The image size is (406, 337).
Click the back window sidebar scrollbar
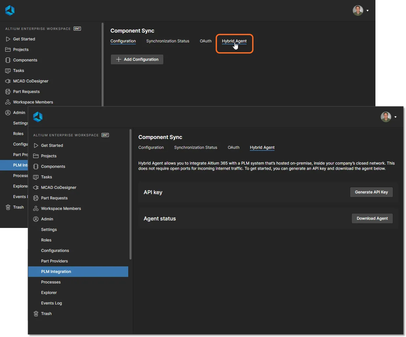pos(103,64)
